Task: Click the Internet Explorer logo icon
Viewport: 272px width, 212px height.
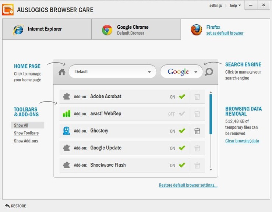Action: (x=18, y=30)
